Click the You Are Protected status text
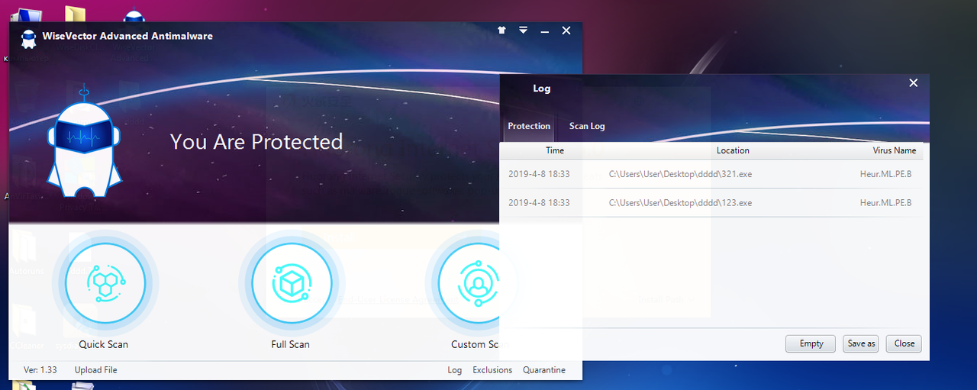 [x=256, y=142]
